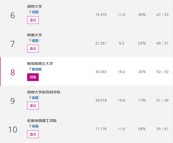This screenshot has width=173, height=143.
Task: Select the 美国 tag under 加州大学伯克利分校
Action: click(35, 98)
